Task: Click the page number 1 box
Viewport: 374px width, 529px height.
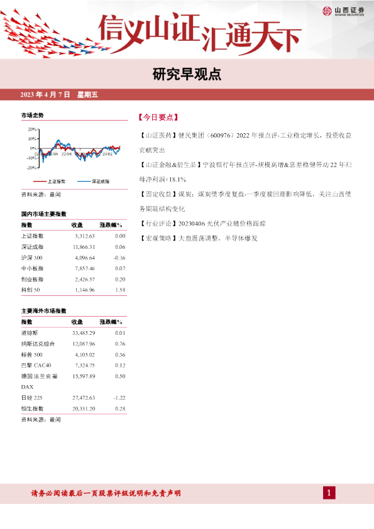Action: [329, 493]
